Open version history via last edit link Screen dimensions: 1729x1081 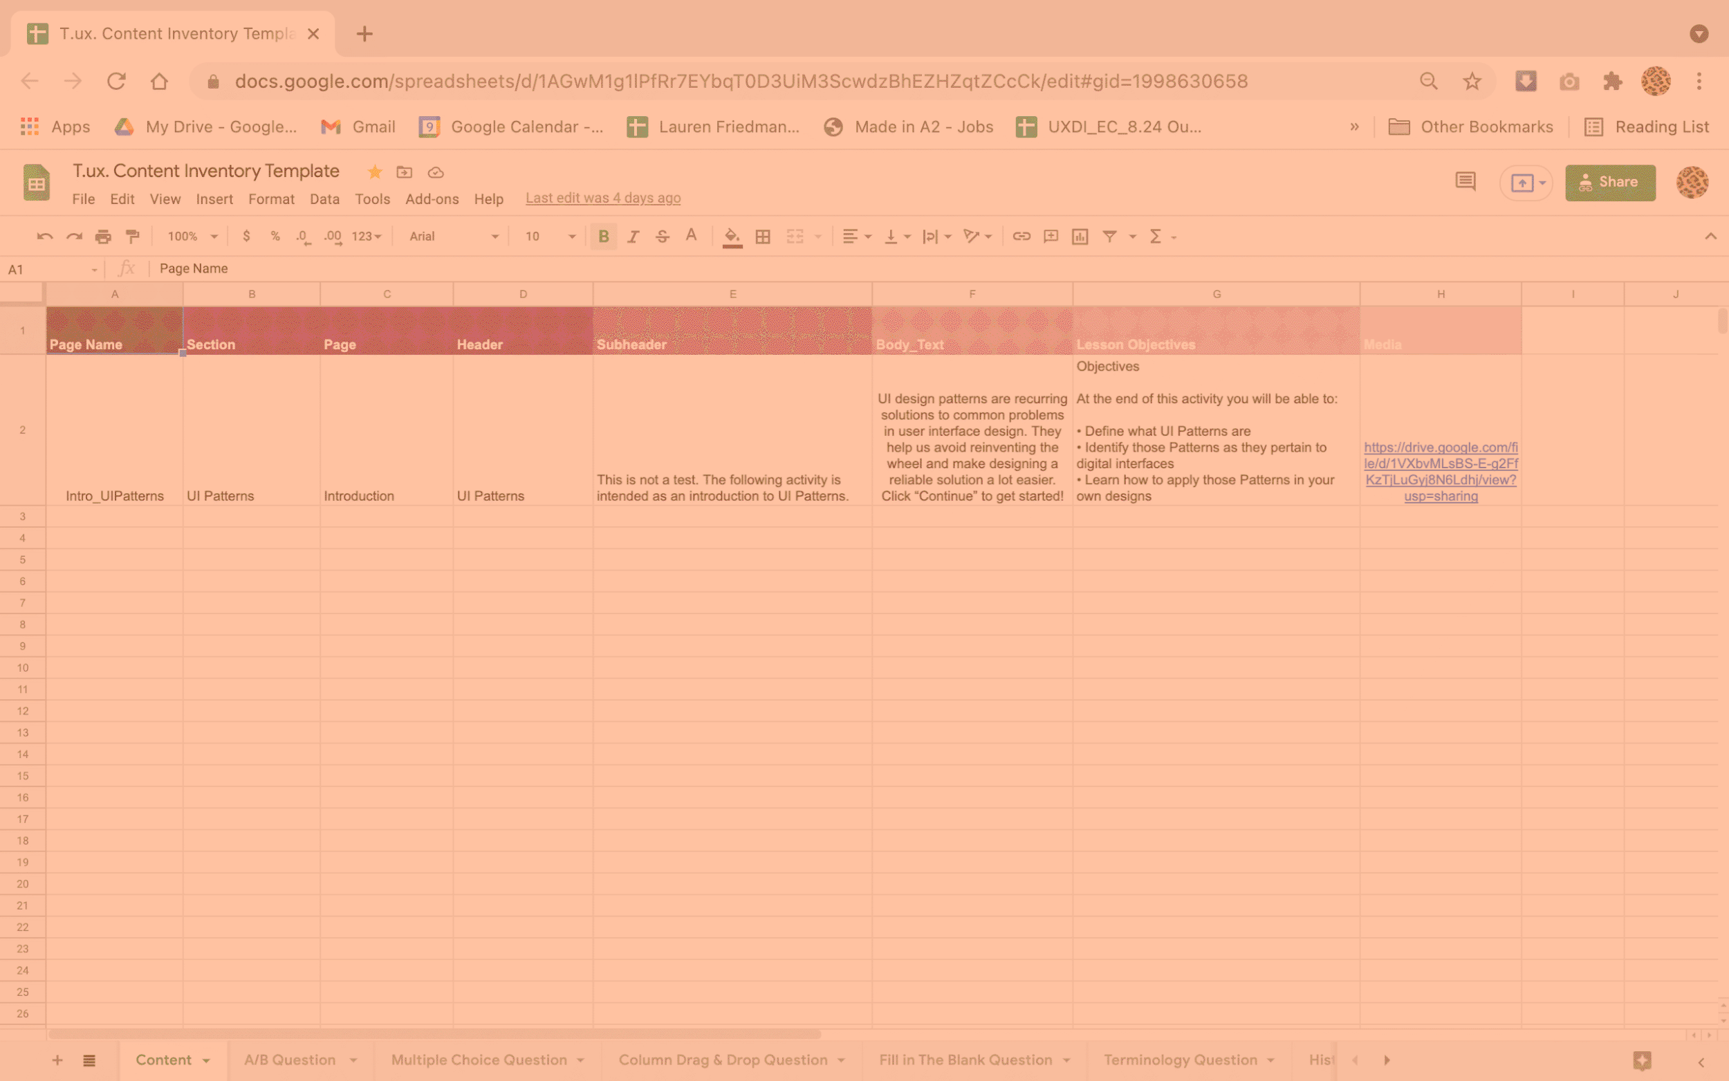tap(602, 197)
